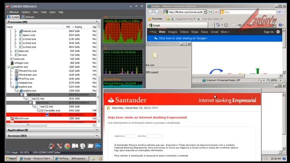Click the pie chart icon in KillSwitch toolbar

point(67,146)
